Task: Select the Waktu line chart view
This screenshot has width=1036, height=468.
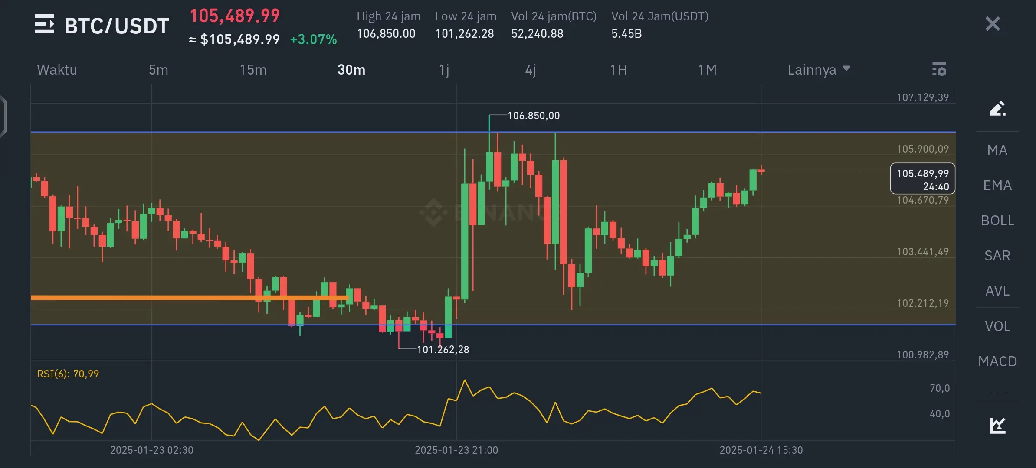Action: point(57,70)
